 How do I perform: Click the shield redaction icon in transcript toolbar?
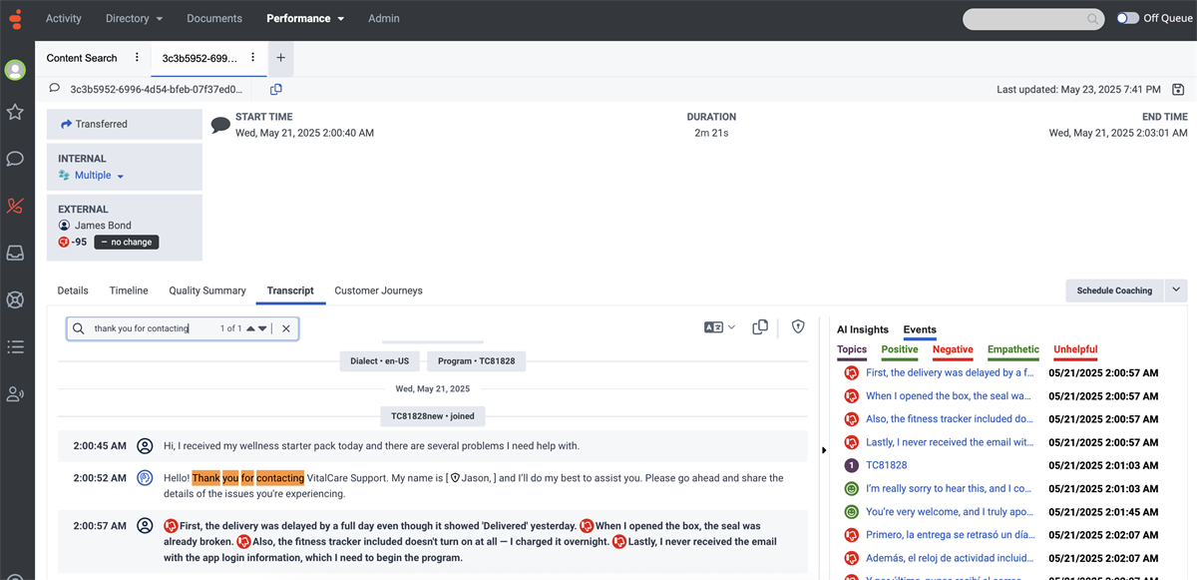coord(798,326)
